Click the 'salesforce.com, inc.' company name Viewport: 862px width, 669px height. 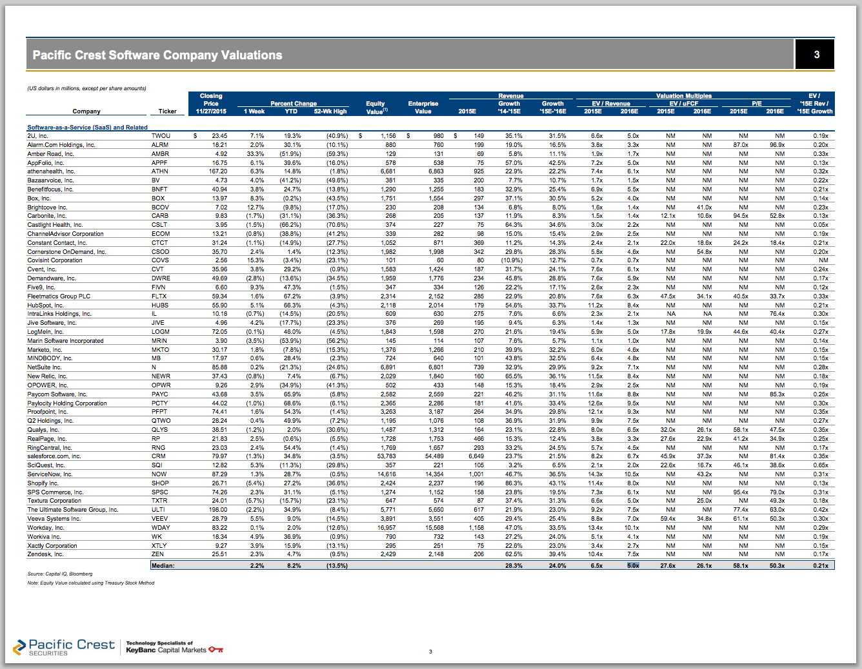[54, 456]
